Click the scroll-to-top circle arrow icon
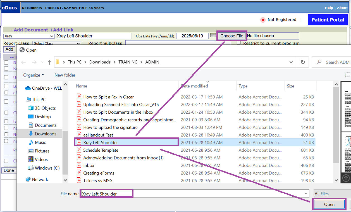The width and height of the screenshot is (351, 212). tap(345, 178)
